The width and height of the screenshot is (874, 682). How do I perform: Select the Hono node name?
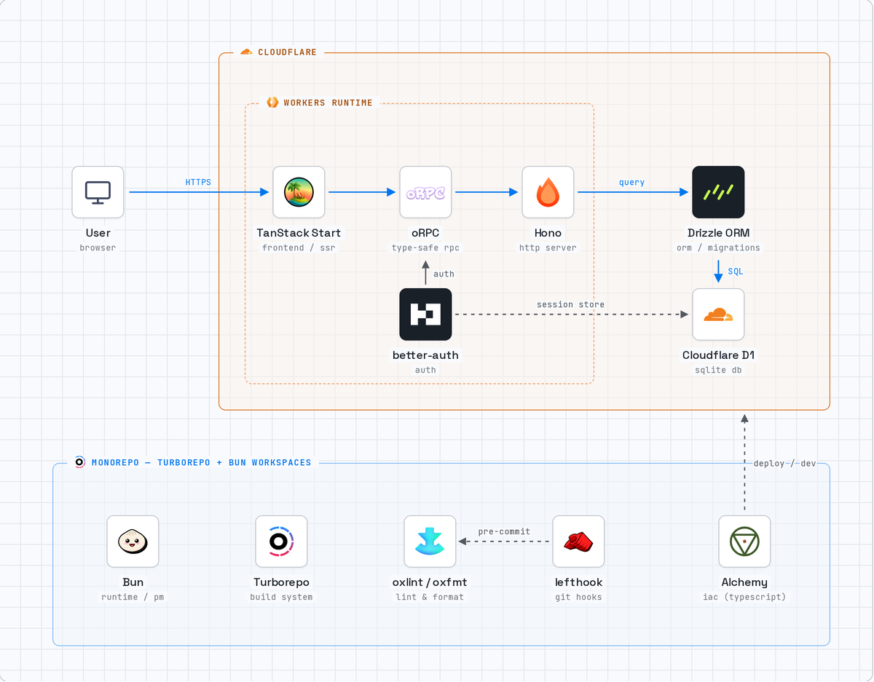click(548, 233)
